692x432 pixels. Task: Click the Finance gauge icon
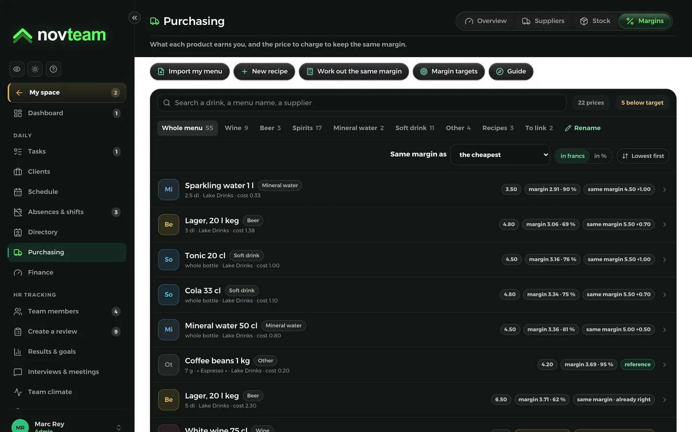[18, 273]
